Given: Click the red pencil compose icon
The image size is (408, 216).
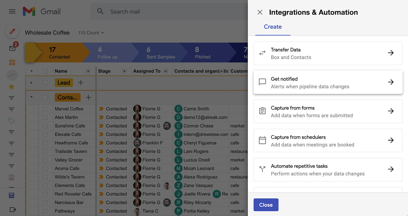Looking at the screenshot, I should pos(12,31).
